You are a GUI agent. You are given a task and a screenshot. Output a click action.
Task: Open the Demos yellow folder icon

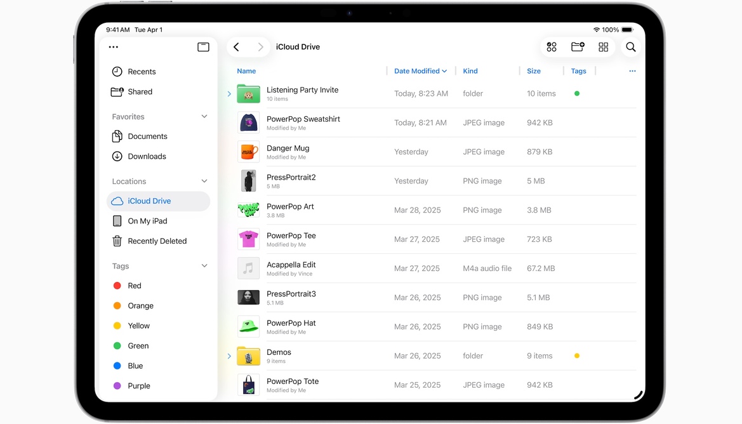click(x=248, y=356)
